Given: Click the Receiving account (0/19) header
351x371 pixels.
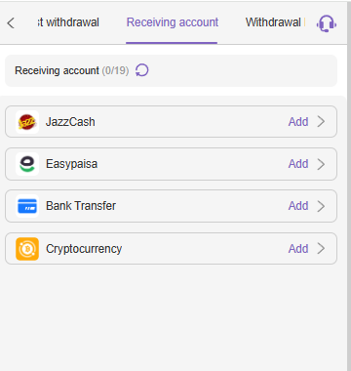Looking at the screenshot, I should (x=72, y=70).
